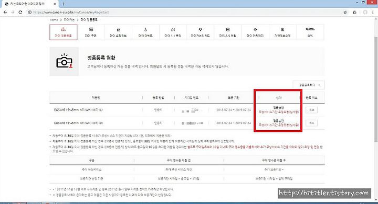The width and height of the screenshot is (378, 204).
Task: Open the CPS tab
Action: (310, 32)
